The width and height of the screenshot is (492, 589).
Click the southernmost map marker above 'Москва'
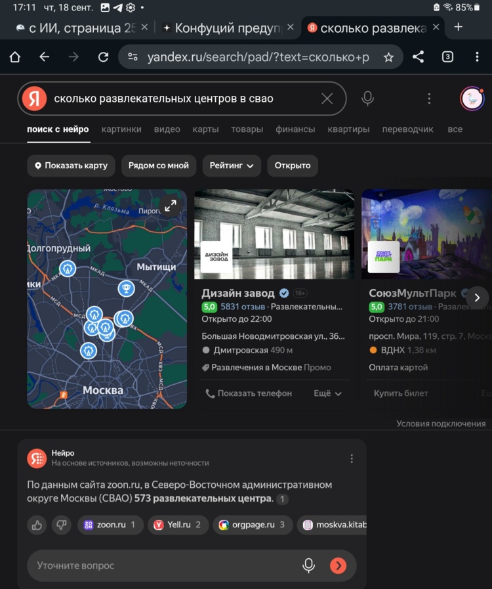pyautogui.click(x=89, y=351)
